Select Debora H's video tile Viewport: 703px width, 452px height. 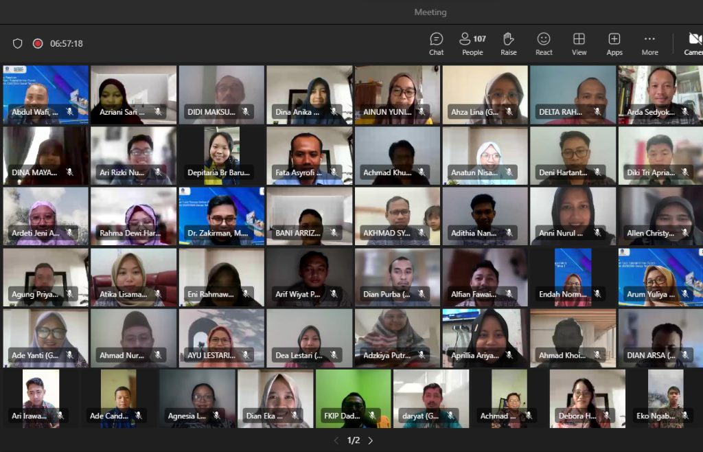pos(587,398)
